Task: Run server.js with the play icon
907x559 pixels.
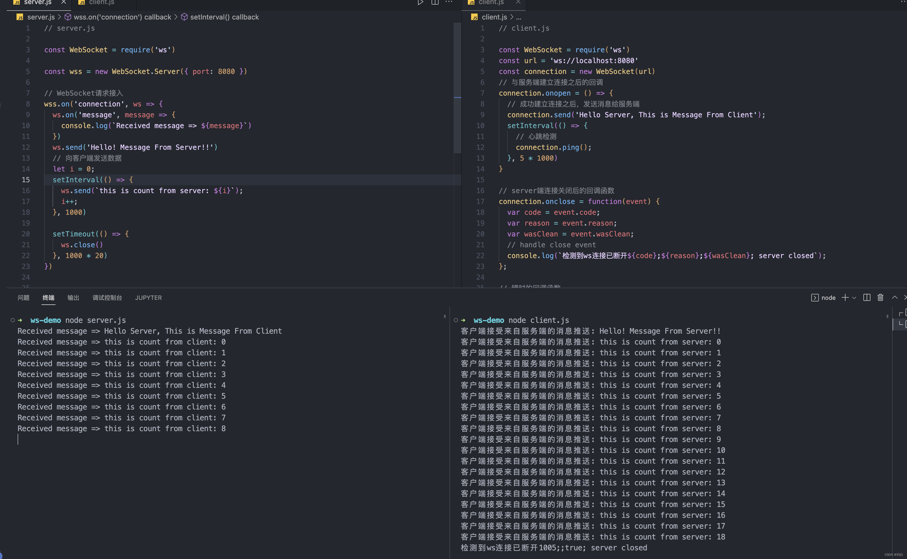Action: [420, 2]
